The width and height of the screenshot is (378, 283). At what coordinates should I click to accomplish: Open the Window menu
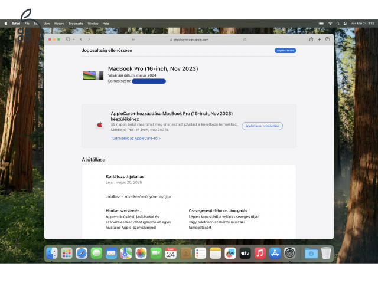[x=93, y=24]
